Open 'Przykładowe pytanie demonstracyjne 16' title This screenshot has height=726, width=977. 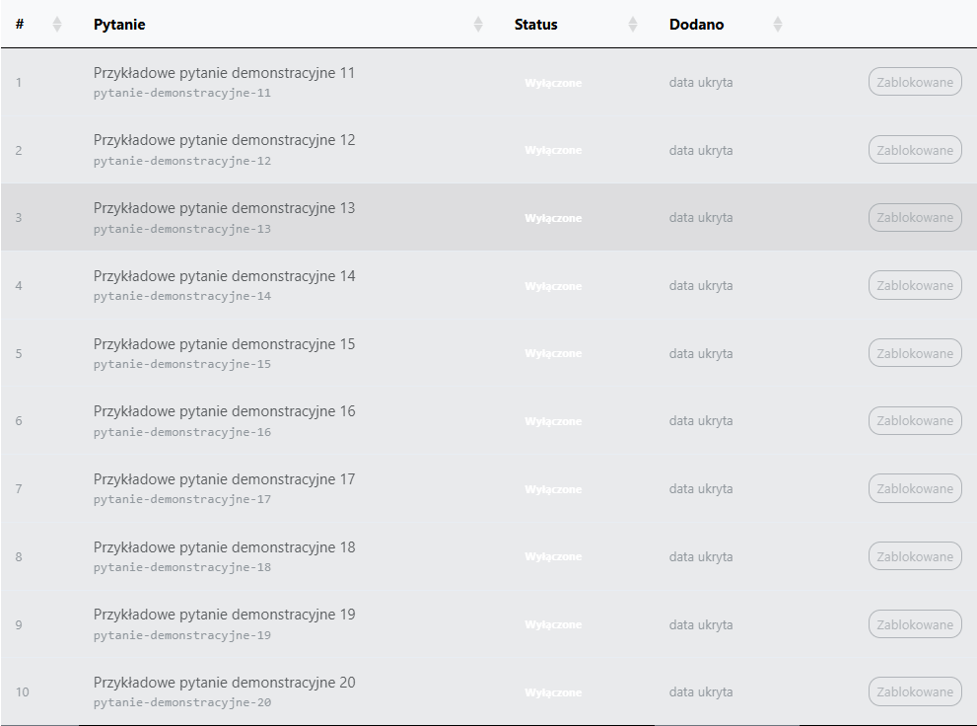coord(225,411)
